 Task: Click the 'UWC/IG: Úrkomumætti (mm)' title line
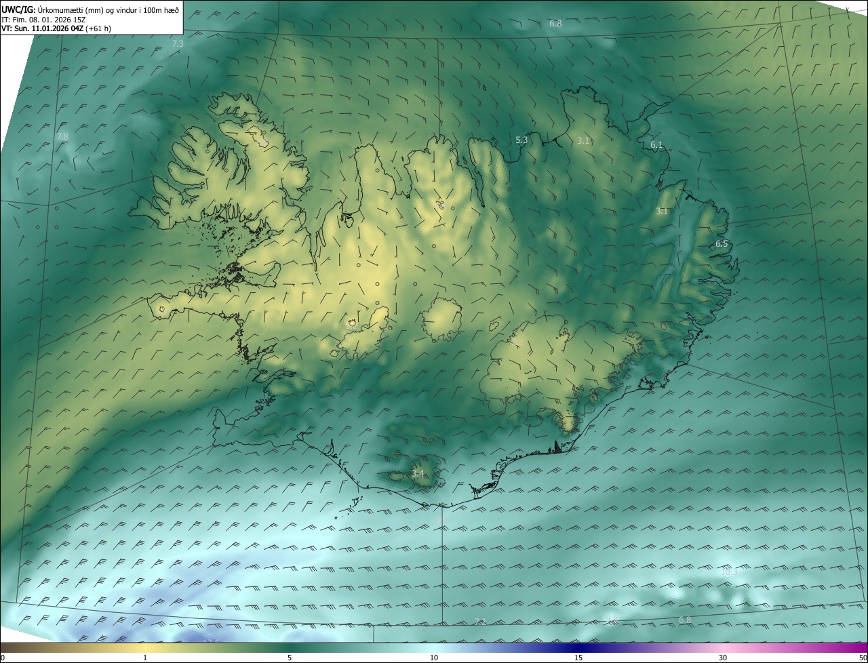tap(90, 9)
